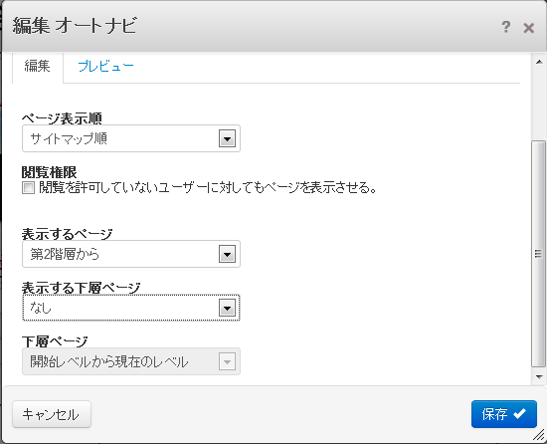Click the vertical scrollbar thumb
The width and height of the screenshot is (547, 444).
(x=538, y=254)
